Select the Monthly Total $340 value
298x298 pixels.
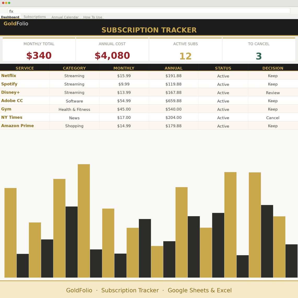(39, 55)
